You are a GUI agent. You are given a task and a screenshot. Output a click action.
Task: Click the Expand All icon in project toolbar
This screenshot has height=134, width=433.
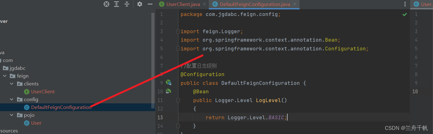pos(116,4)
